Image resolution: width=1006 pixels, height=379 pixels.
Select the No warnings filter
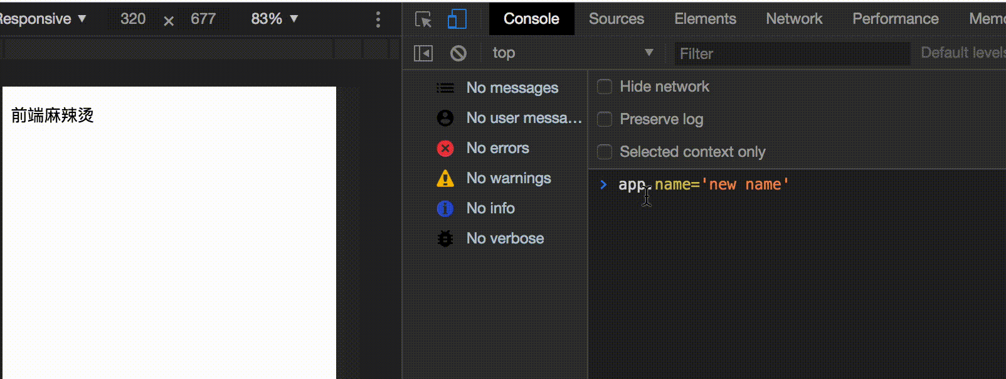[508, 178]
